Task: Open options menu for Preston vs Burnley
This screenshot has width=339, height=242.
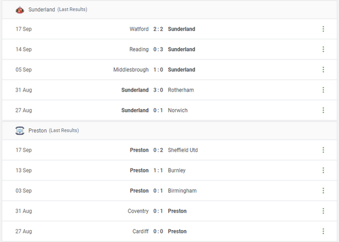Action: (323, 170)
